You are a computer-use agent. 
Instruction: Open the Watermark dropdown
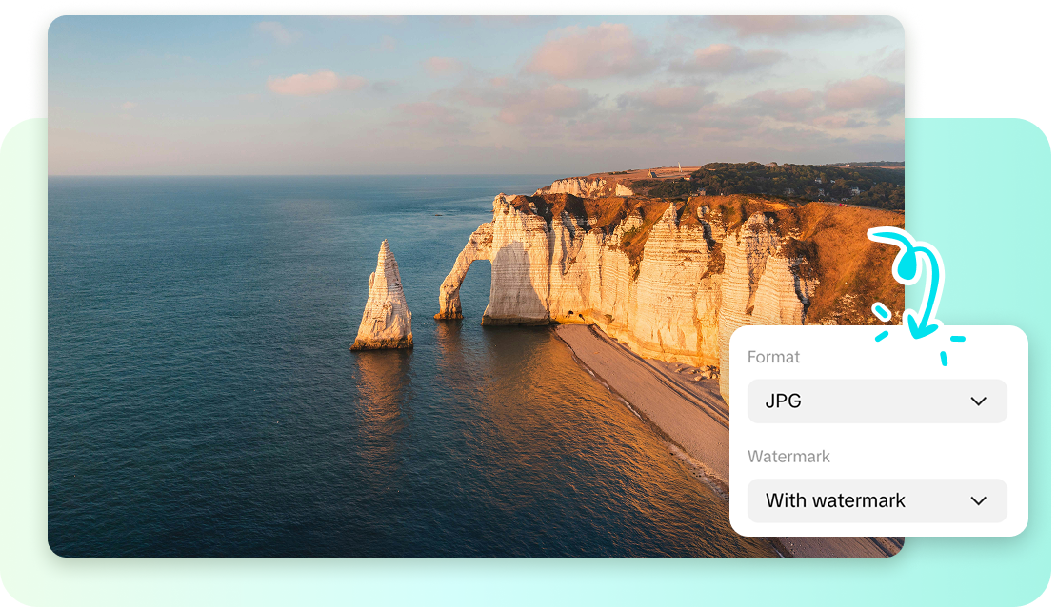click(876, 500)
